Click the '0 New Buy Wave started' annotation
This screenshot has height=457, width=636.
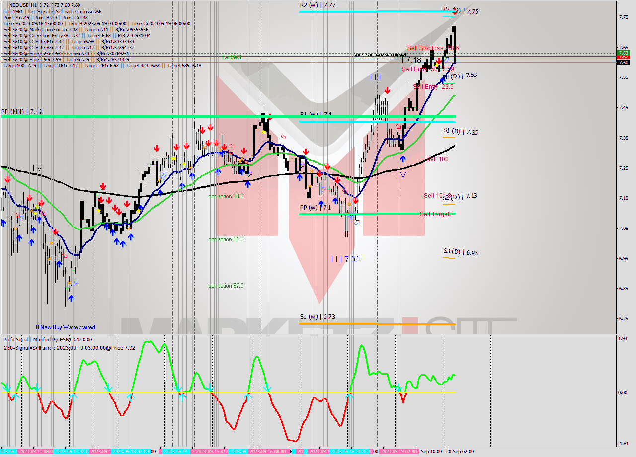point(66,327)
